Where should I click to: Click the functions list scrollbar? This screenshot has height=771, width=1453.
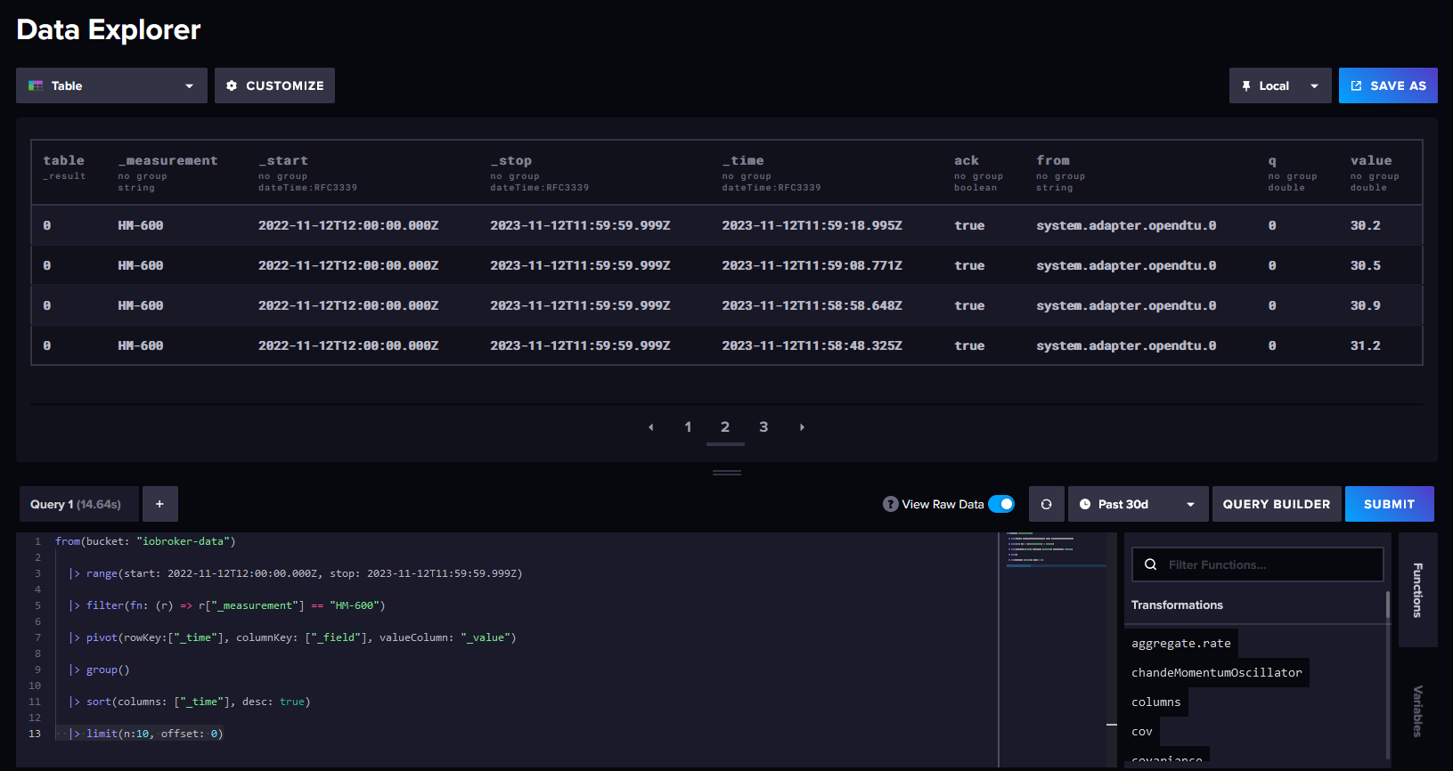point(1388,605)
